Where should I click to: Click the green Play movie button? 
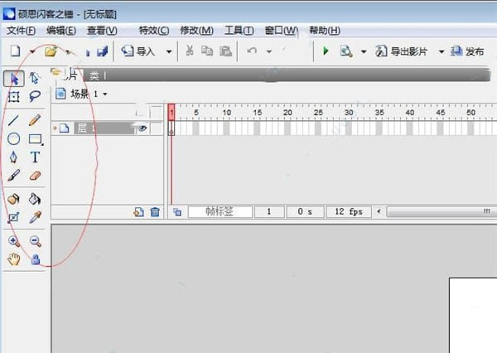326,51
